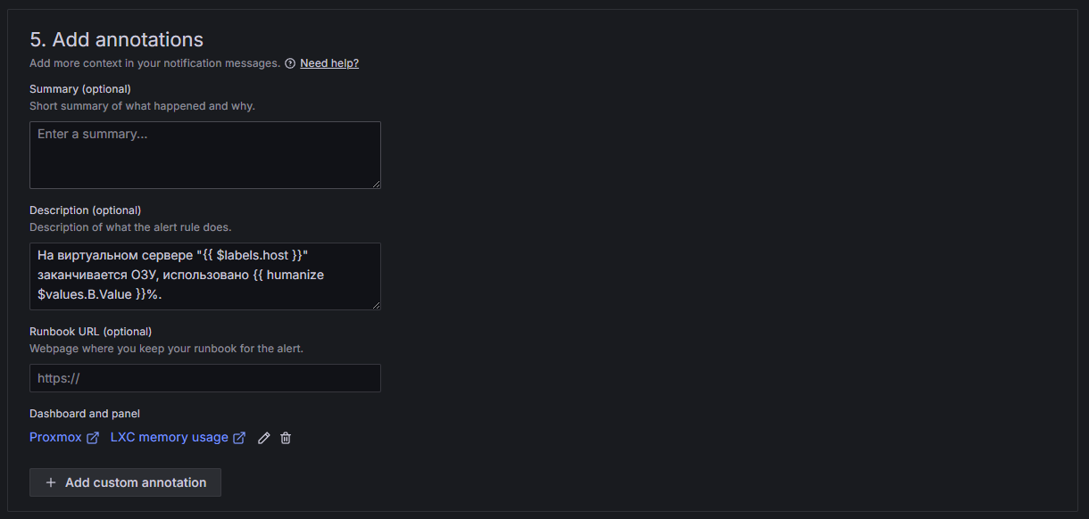The height and width of the screenshot is (519, 1089).
Task: Open the Proxmox dashboard link
Action: point(54,437)
